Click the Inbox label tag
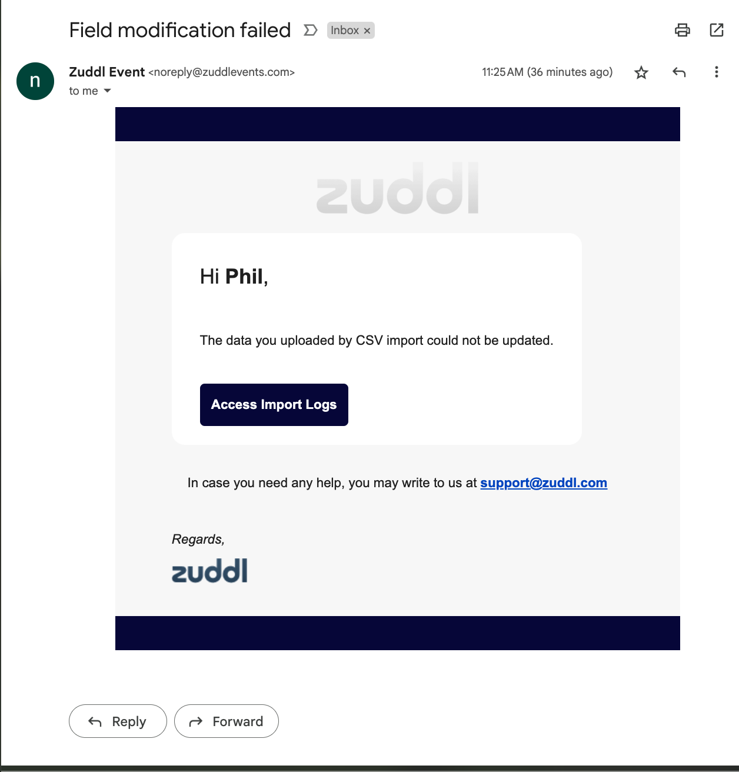 345,31
